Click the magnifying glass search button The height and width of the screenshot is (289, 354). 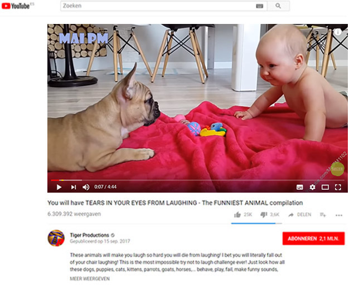point(278,6)
